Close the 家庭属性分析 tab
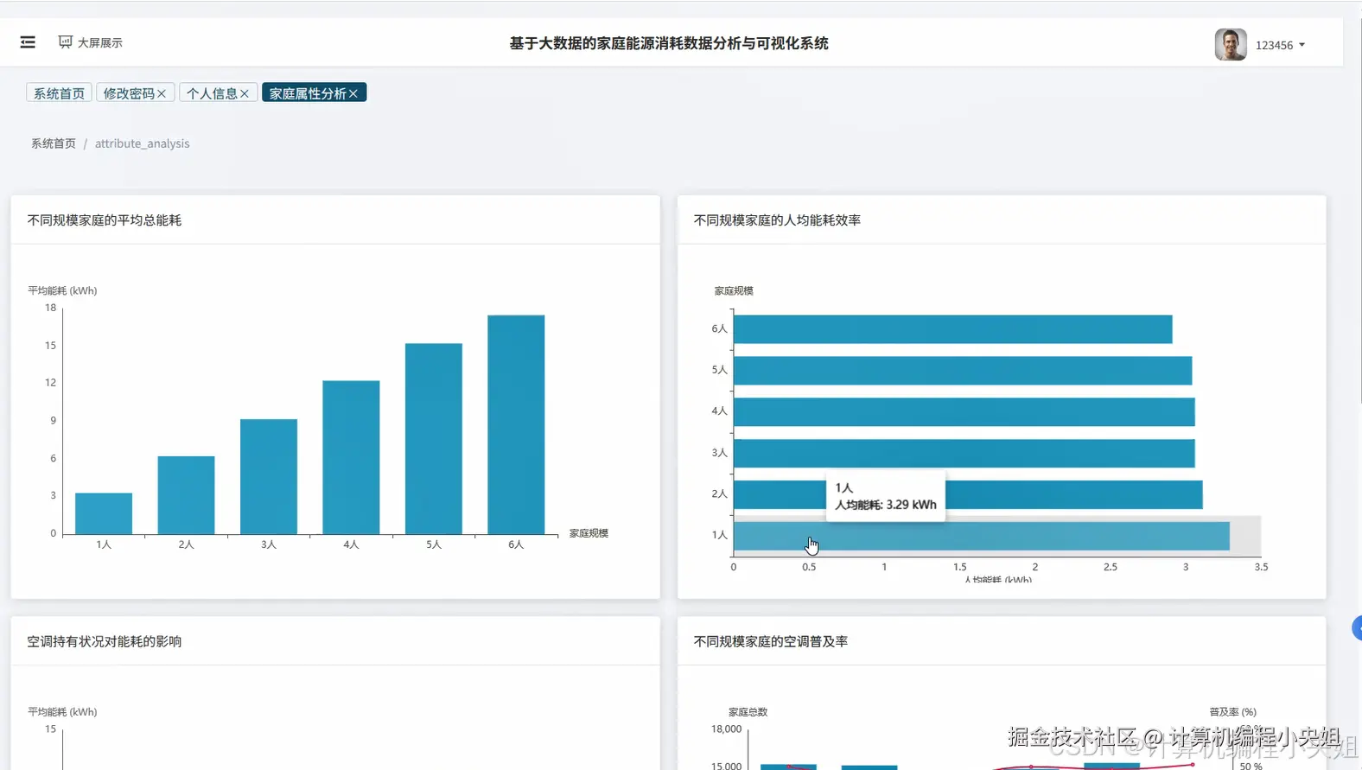The image size is (1362, 770). pyautogui.click(x=353, y=93)
